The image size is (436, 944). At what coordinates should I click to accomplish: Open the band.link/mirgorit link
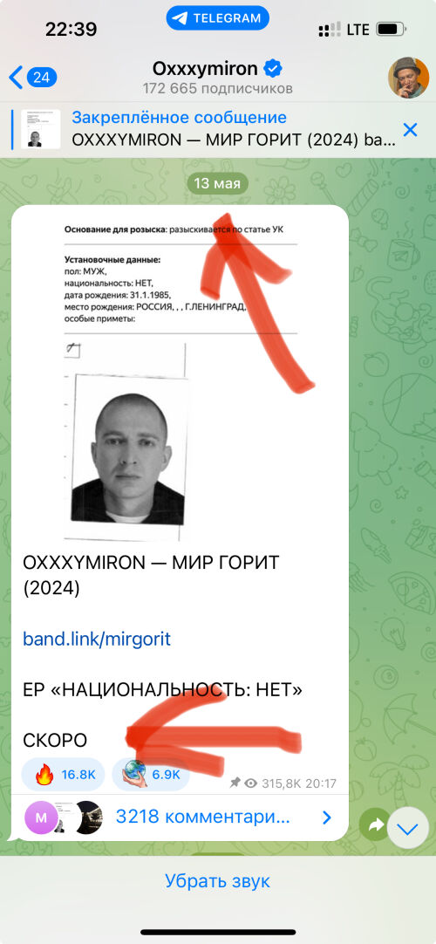tap(97, 639)
